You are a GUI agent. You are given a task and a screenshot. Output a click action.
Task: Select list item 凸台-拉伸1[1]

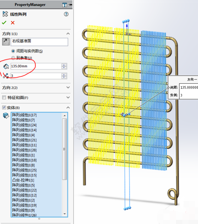point(23,180)
